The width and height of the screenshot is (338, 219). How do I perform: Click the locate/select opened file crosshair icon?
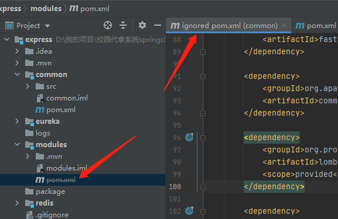point(108,25)
